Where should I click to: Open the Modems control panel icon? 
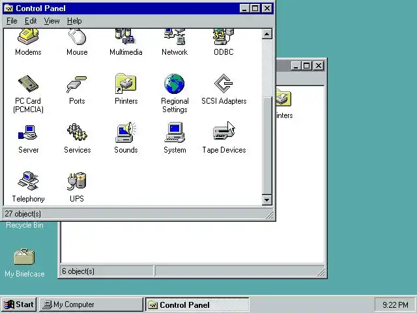[x=28, y=37]
